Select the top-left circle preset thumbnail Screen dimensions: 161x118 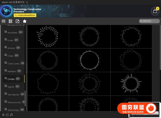[48, 37]
